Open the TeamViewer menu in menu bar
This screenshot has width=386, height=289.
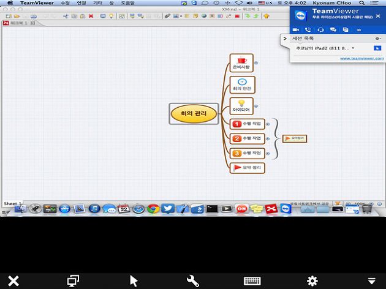pos(37,3)
